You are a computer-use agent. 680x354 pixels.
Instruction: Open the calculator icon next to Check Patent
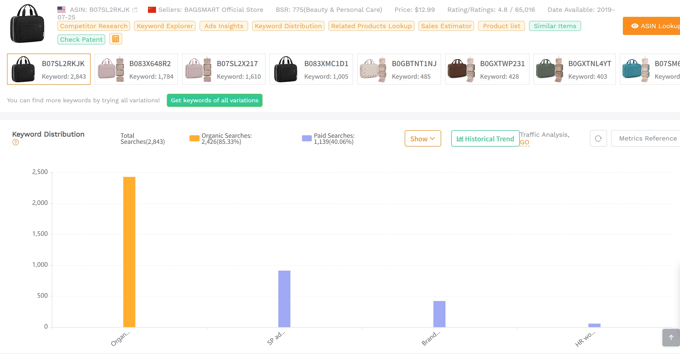pyautogui.click(x=116, y=39)
